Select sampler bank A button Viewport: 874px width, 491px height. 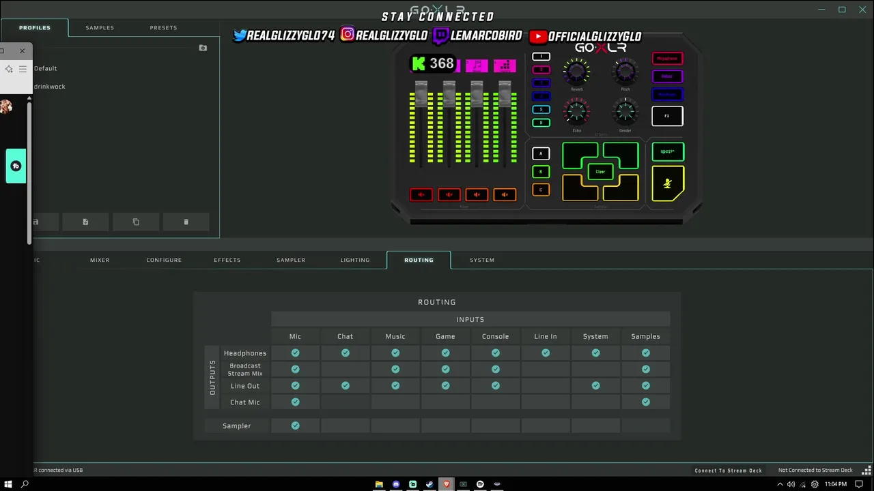tap(541, 154)
